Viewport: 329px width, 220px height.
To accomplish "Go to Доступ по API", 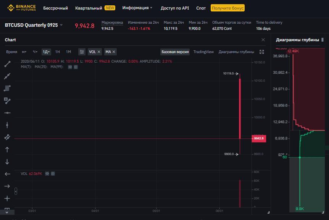I will pos(175,8).
